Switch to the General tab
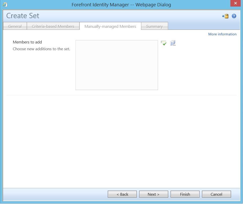 click(15, 26)
